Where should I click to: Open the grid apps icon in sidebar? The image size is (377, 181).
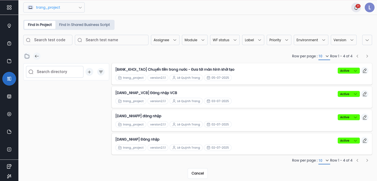9,8
